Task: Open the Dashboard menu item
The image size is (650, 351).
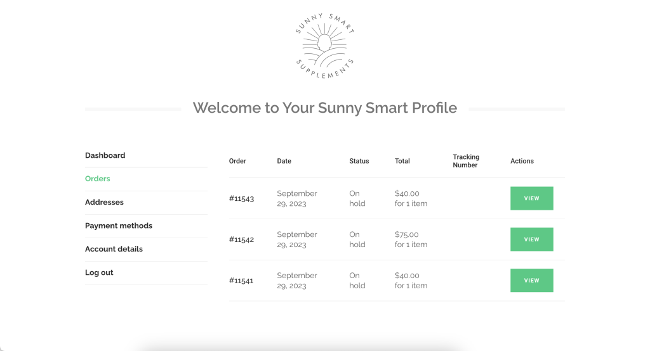Action: click(x=105, y=155)
